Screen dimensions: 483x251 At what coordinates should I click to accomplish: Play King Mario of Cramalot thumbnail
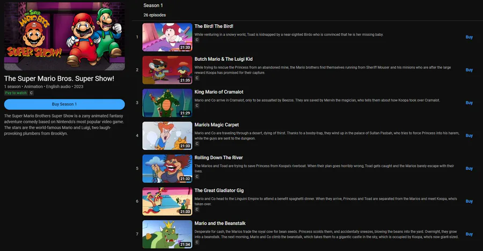point(167,103)
